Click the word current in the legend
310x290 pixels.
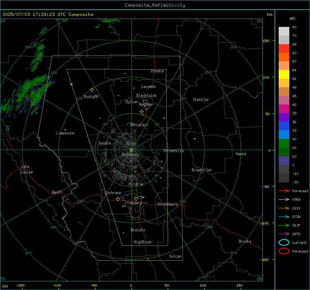tap(299, 242)
